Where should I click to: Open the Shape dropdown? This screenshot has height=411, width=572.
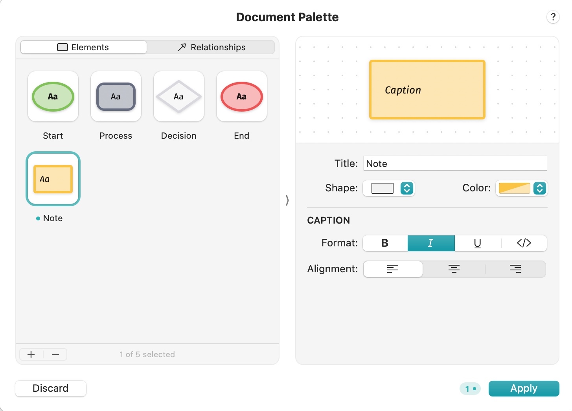[389, 188]
